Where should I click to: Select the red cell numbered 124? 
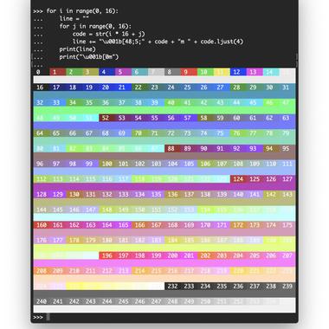click(x=238, y=179)
